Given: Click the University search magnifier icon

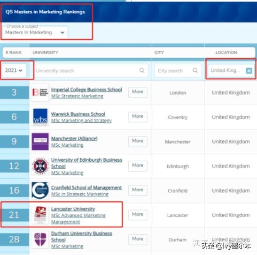Looking at the screenshot, I should (x=142, y=70).
